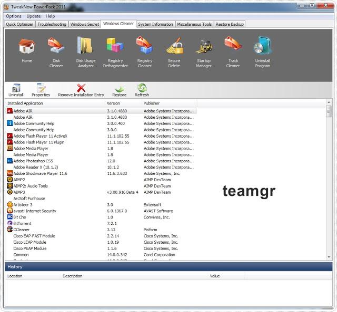Open the Help menu
Image resolution: width=337 pixels, height=312 pixels.
[x=50, y=16]
